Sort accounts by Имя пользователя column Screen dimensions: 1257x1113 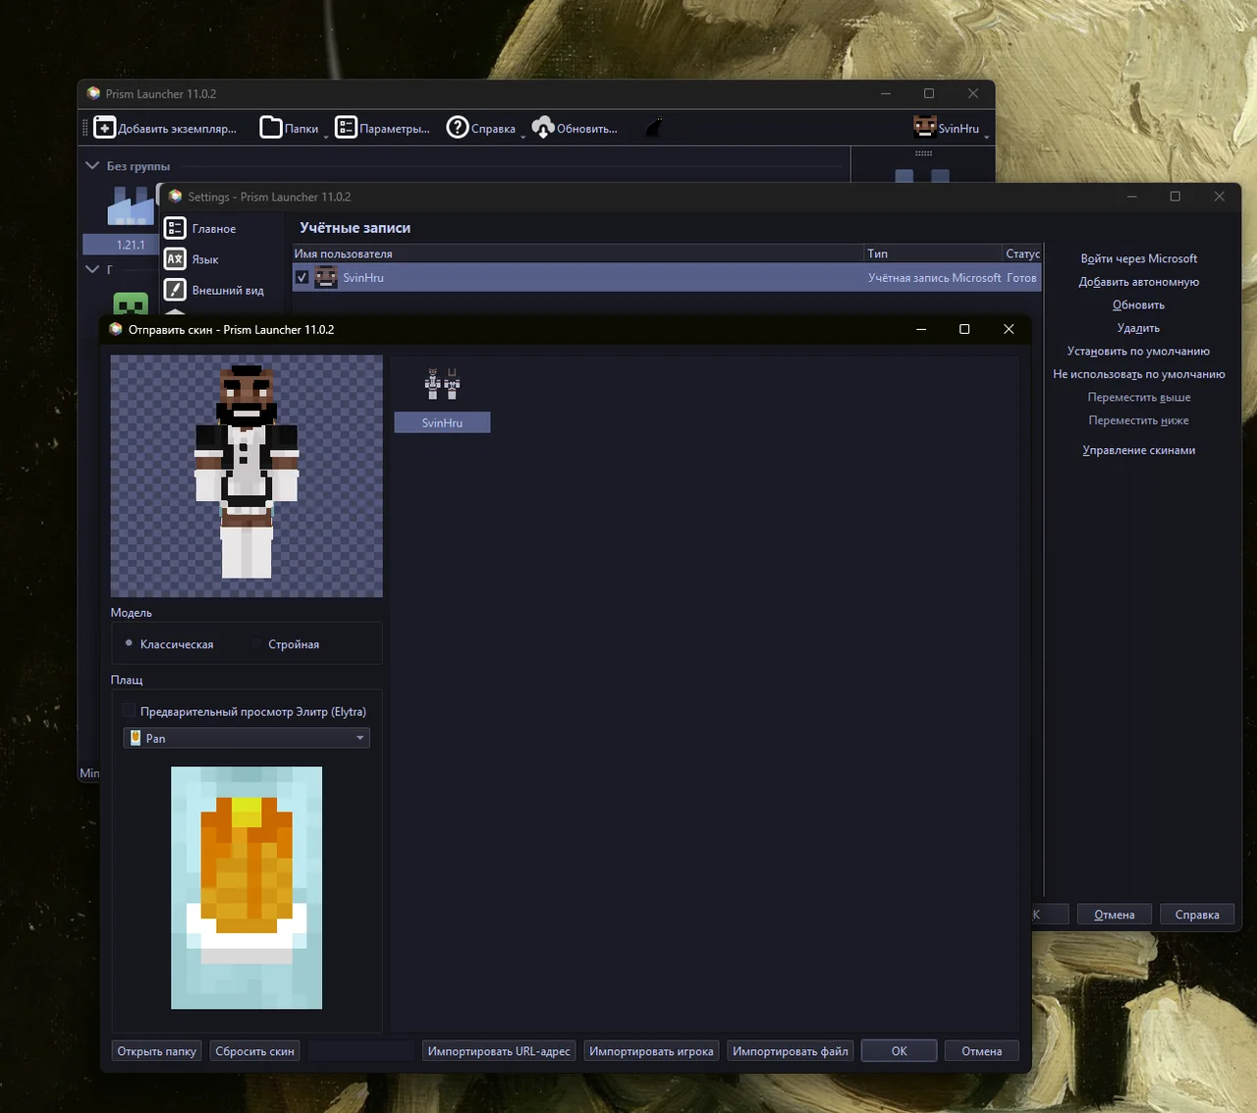[x=578, y=253]
